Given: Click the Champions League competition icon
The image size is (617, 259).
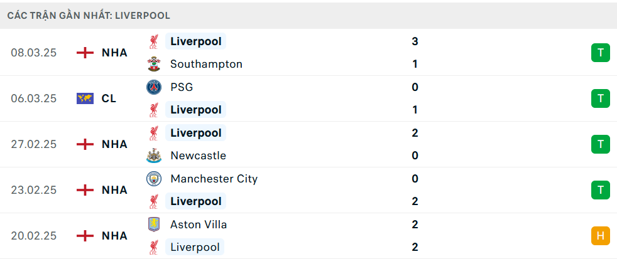Looking at the screenshot, I should [x=85, y=98].
